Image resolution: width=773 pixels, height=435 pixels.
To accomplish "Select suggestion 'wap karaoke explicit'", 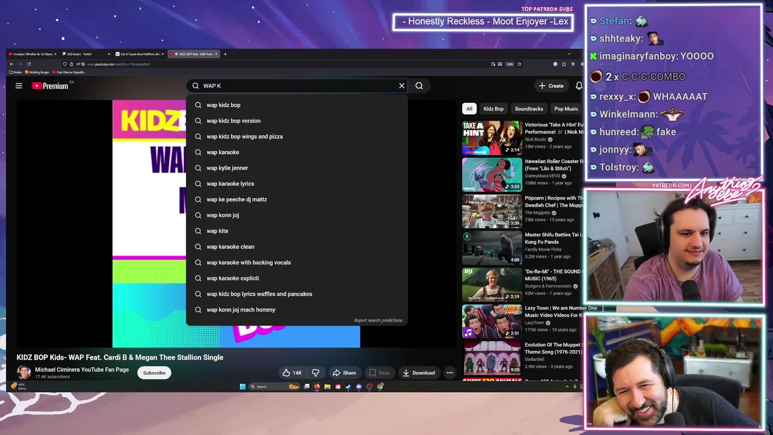I will pos(297,278).
